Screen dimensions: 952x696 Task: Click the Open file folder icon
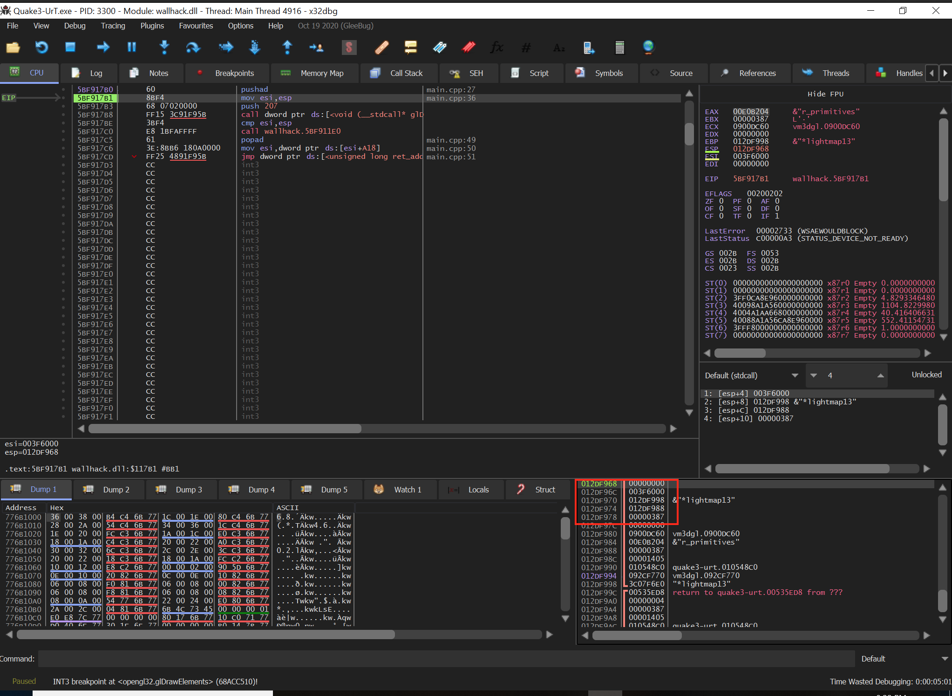13,47
